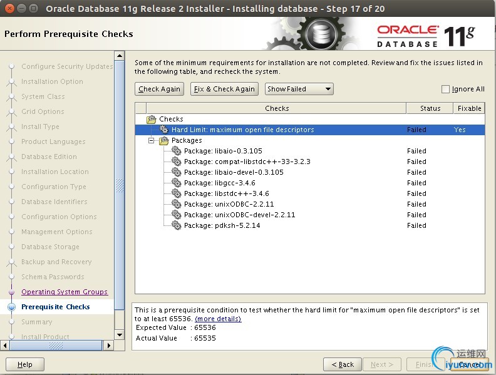Screen dimensions: 496x375
Task: Click gear icon beside libaio-devel-0.3.105
Action: pos(176,172)
